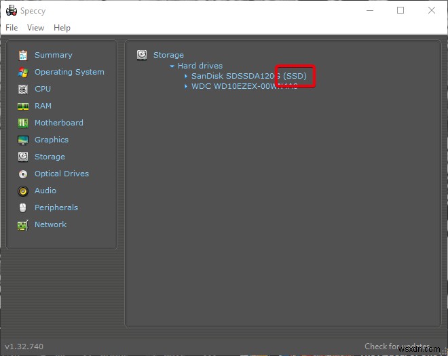Image resolution: width=448 pixels, height=356 pixels.
Task: Click the Operating System Windows flag icon
Action: [x=23, y=73]
